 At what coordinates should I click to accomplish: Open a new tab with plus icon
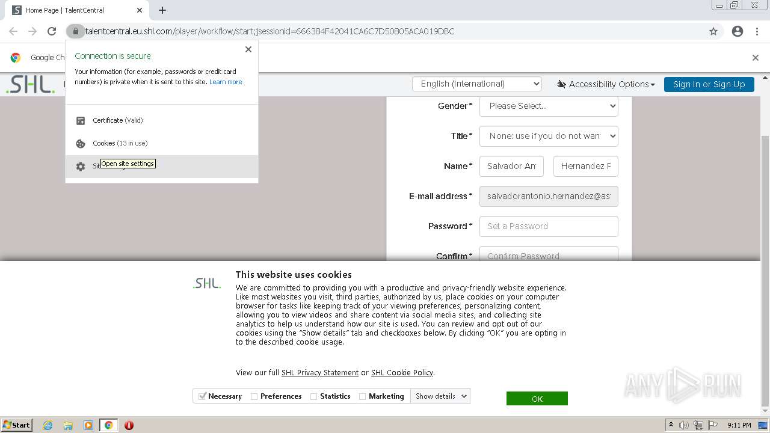pyautogui.click(x=162, y=10)
